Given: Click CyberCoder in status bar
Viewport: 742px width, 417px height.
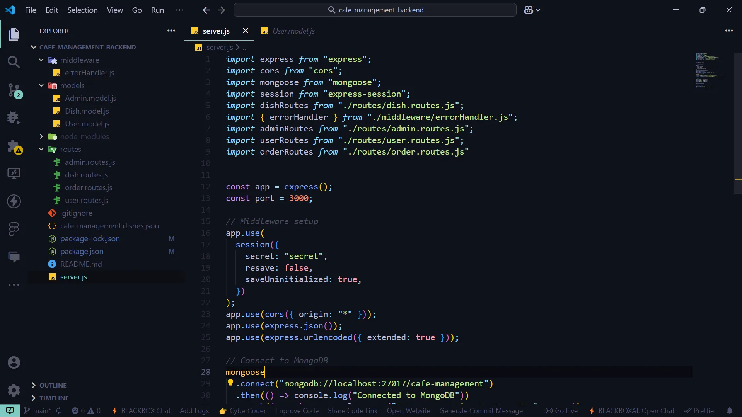Looking at the screenshot, I should pos(243,411).
